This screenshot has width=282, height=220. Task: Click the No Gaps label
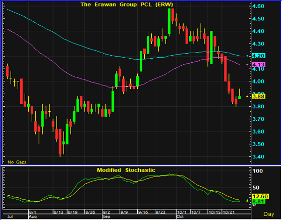coord(17,162)
